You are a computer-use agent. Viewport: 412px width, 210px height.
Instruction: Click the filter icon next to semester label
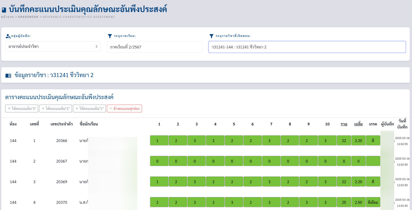click(x=110, y=36)
